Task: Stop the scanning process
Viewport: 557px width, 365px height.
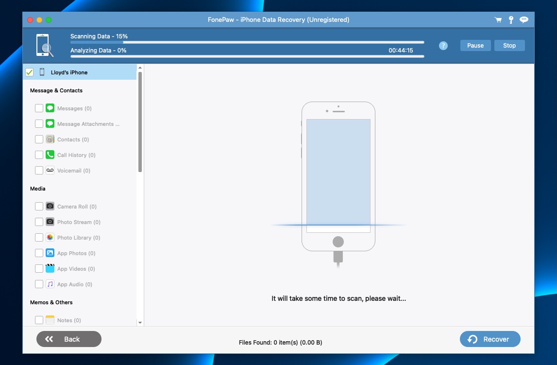Action: 509,46
